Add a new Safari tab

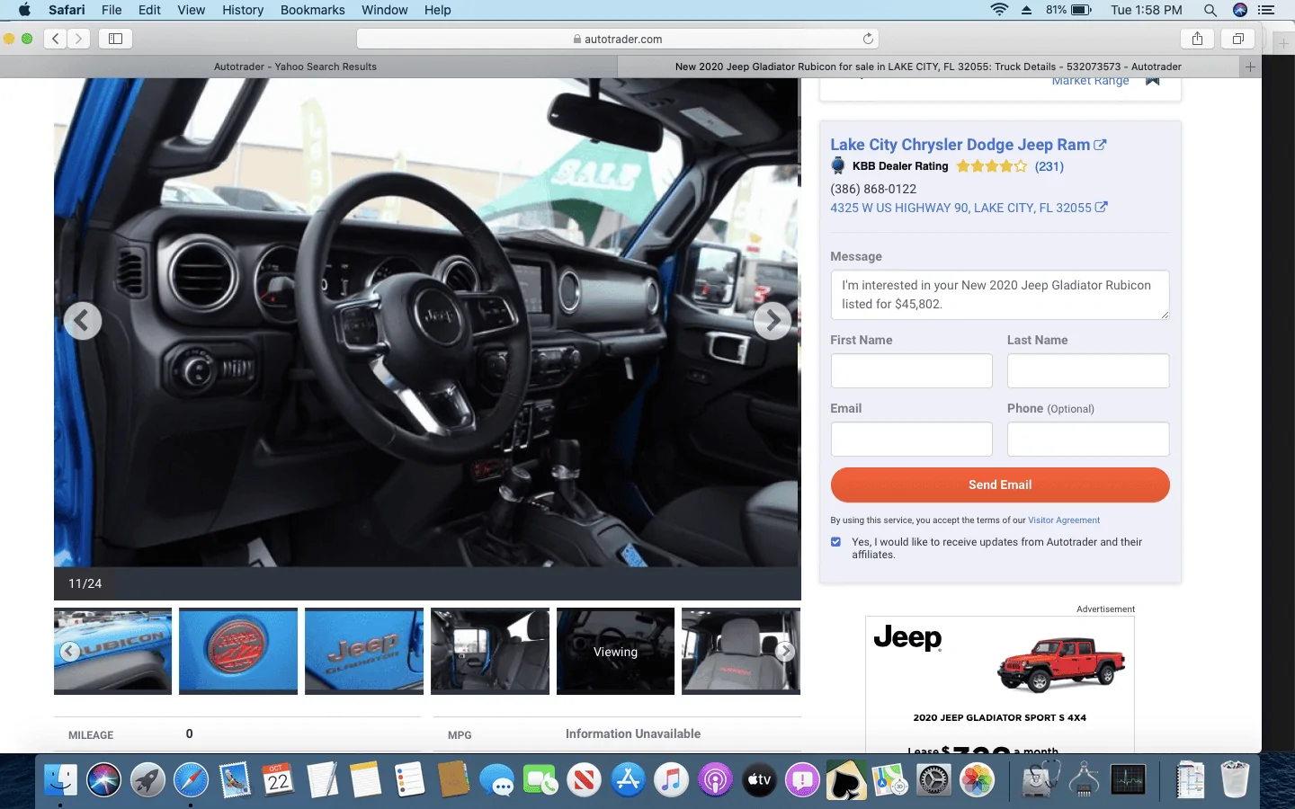1250,67
